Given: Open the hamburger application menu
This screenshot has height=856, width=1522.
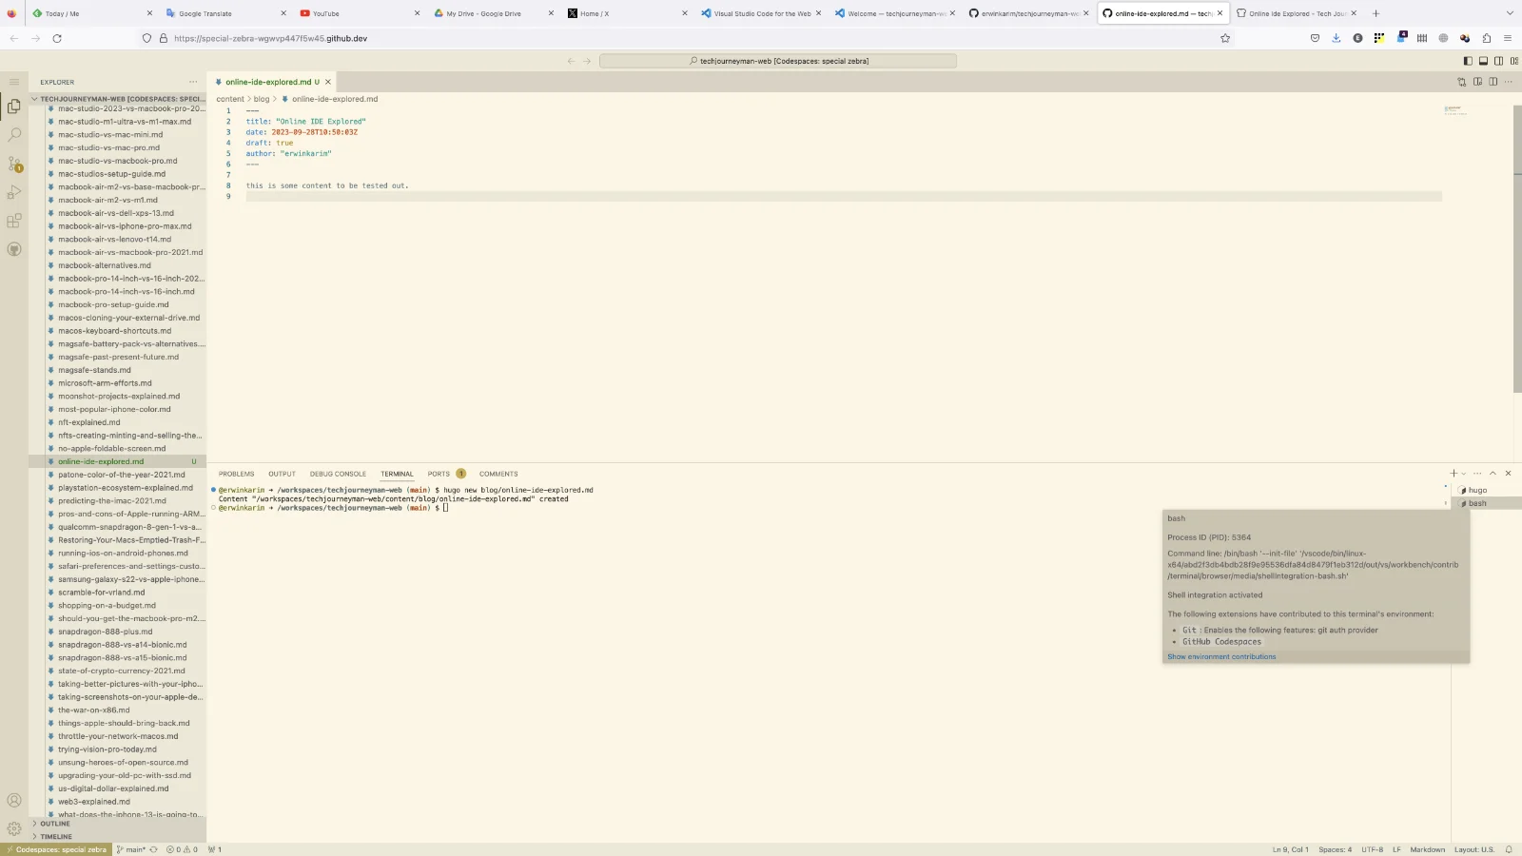Looking at the screenshot, I should point(14,82).
